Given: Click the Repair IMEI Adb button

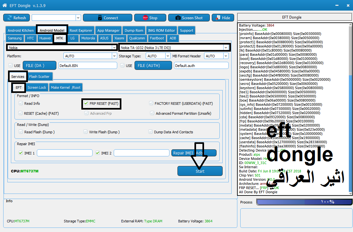Looking at the screenshot, I should coord(194,153).
